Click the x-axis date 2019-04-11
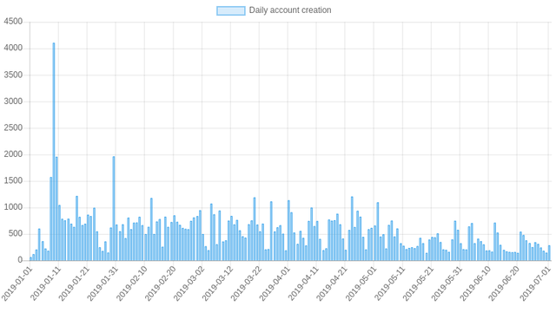 303,284
